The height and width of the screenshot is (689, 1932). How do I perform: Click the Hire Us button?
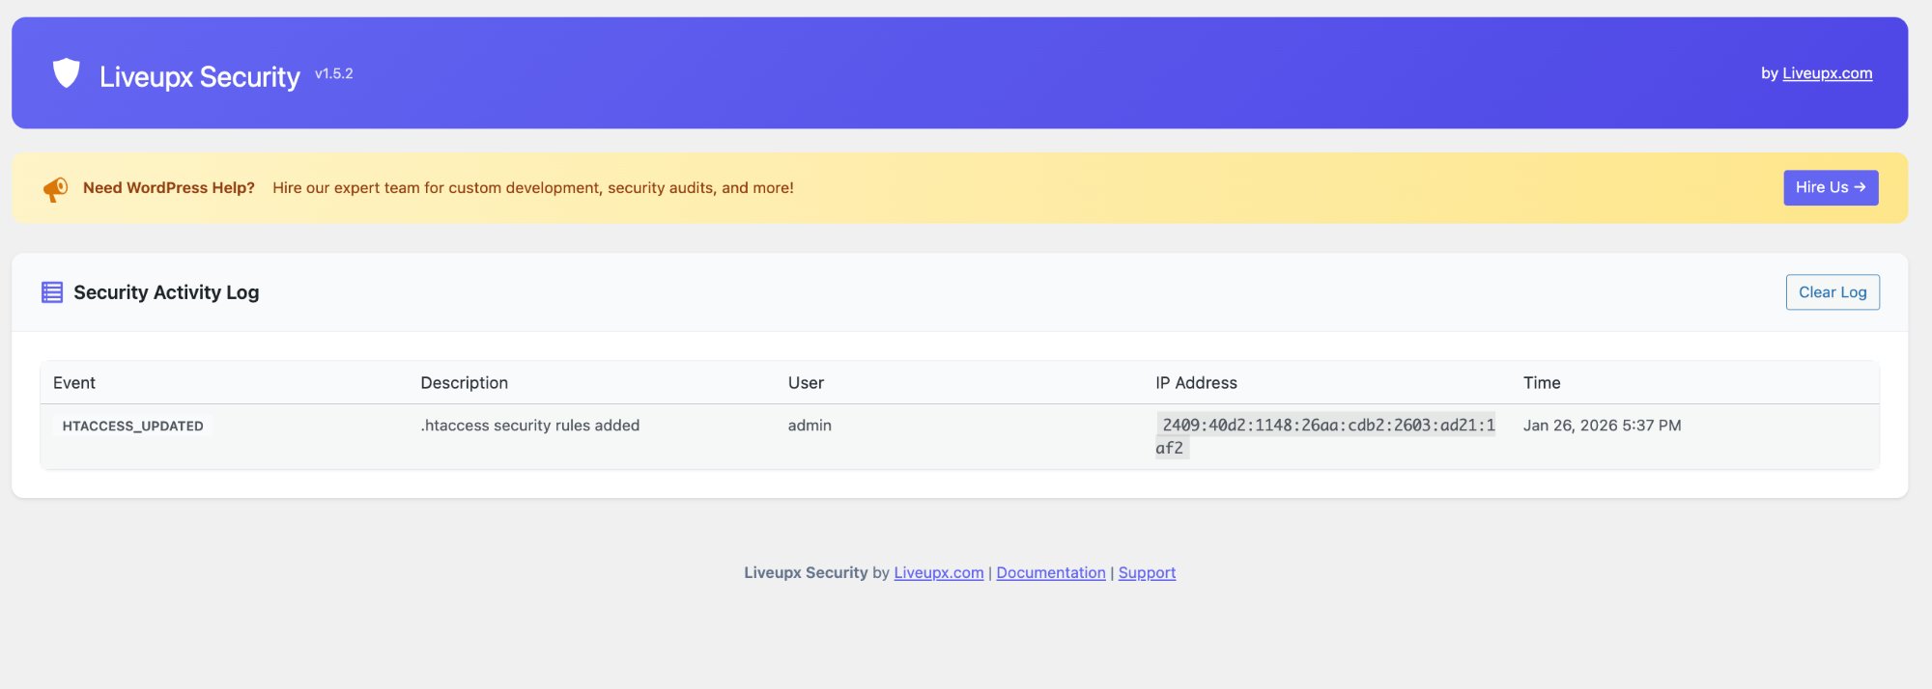click(x=1831, y=188)
